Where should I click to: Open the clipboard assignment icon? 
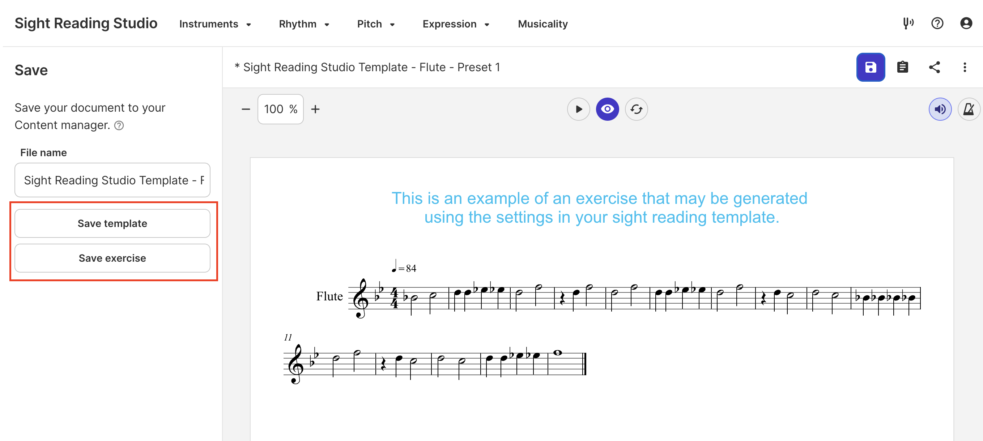coord(902,67)
